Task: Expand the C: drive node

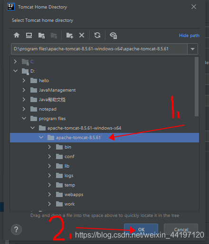Action: [15, 61]
